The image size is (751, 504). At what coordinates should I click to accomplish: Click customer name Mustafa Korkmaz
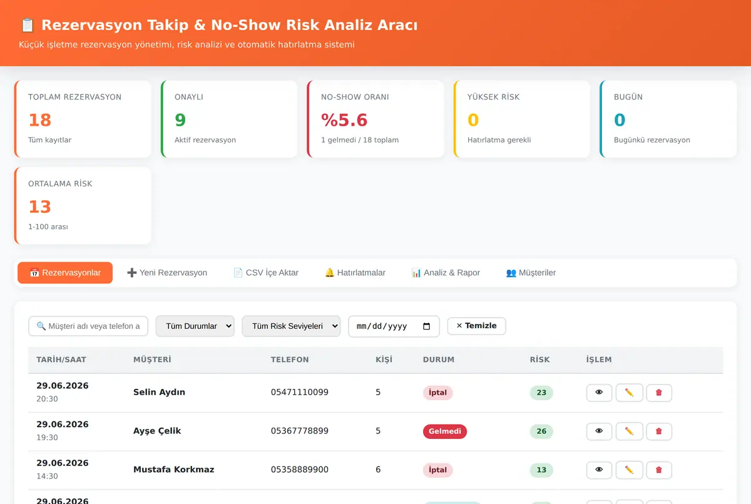tap(174, 470)
